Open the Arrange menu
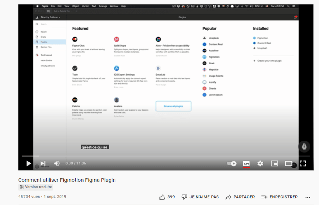This screenshot has width=319, height=205. tap(103, 6)
